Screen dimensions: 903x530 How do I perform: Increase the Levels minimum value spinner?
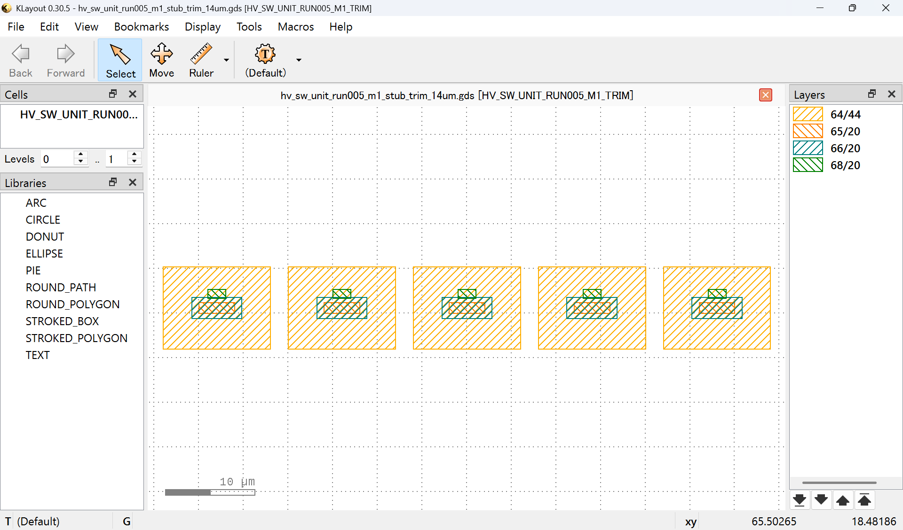(81, 155)
